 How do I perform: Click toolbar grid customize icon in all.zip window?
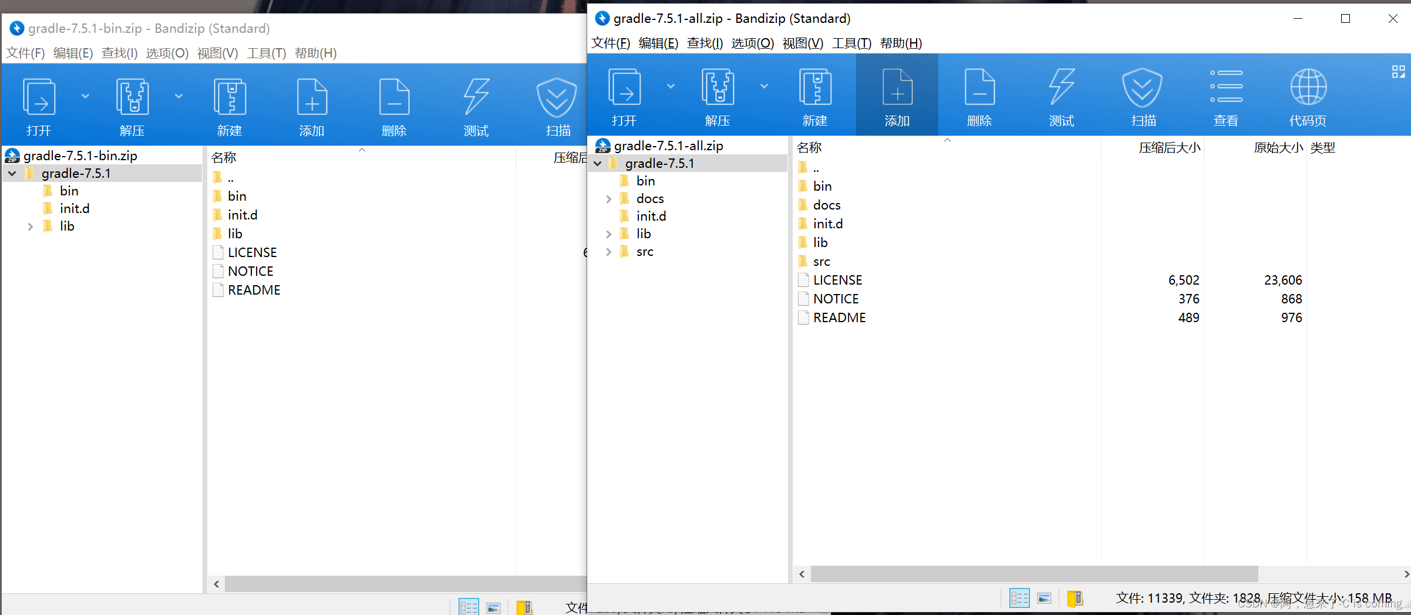[x=1399, y=72]
